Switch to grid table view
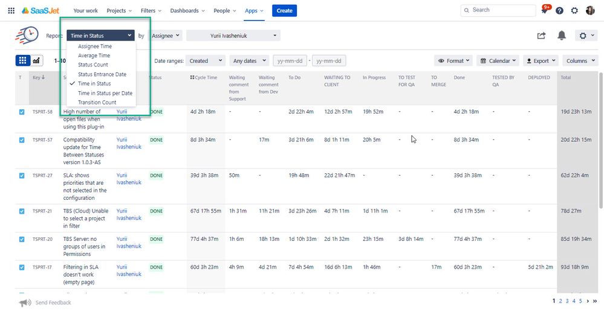 coord(23,60)
